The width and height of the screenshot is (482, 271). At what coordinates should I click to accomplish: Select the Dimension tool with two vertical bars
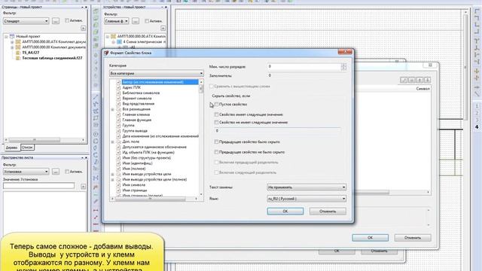(96, 178)
